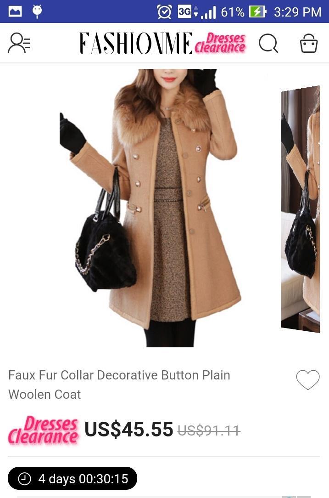This screenshot has width=329, height=498.
Task: Tap the 3:29 PM clock
Action: coord(298,12)
